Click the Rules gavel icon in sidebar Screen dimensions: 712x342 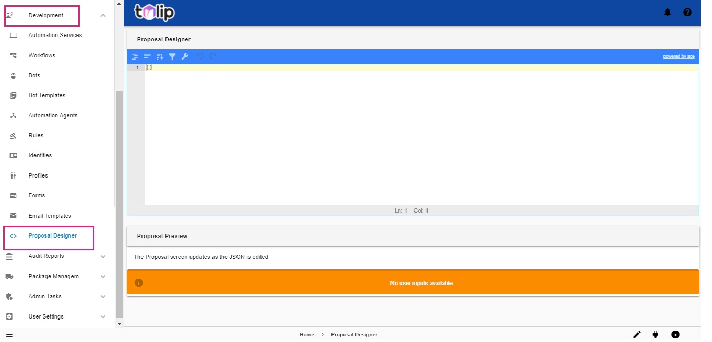tap(14, 136)
